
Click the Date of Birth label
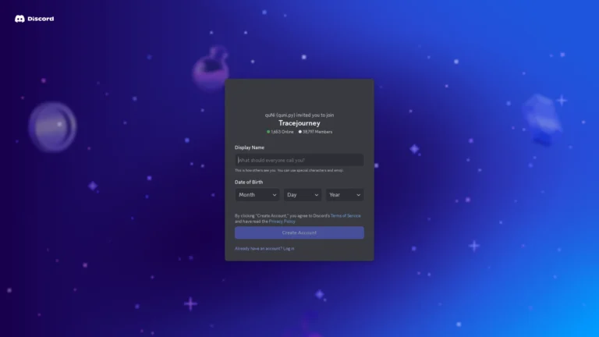(249, 183)
